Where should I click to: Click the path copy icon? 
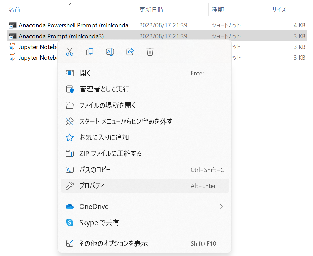(x=70, y=170)
